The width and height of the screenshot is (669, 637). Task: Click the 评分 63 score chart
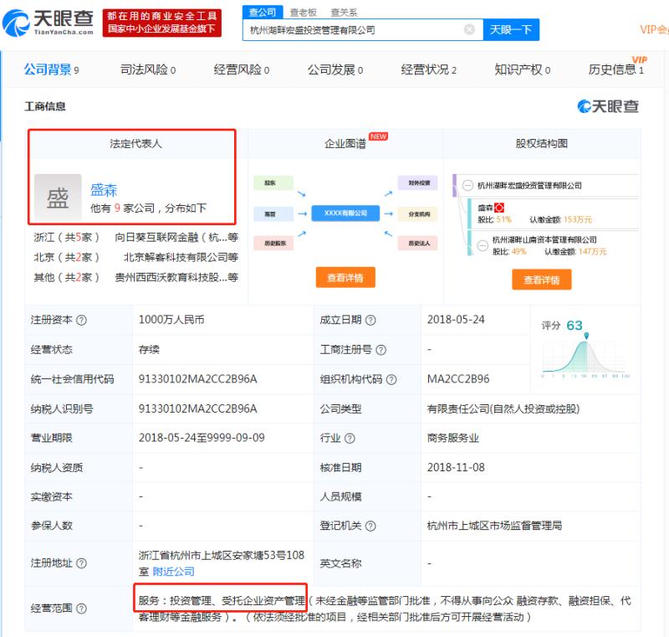click(585, 350)
